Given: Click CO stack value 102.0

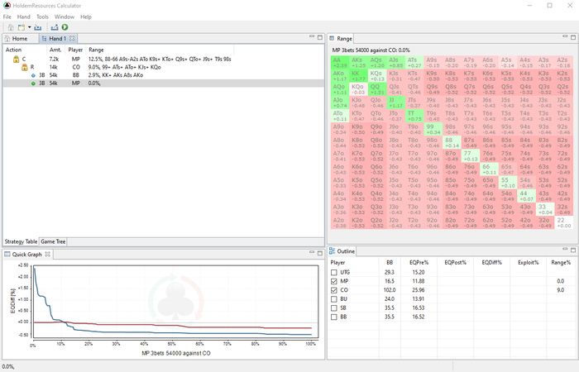Looking at the screenshot, I should click(x=390, y=290).
